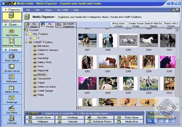
Task: Click Bring more visuals button
Action: tap(119, 25)
